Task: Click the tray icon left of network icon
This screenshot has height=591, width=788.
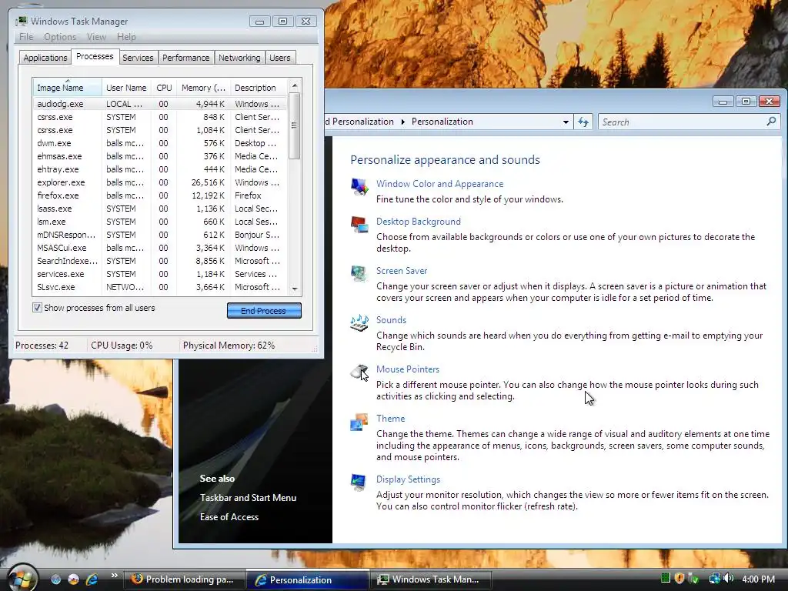Action: (694, 579)
